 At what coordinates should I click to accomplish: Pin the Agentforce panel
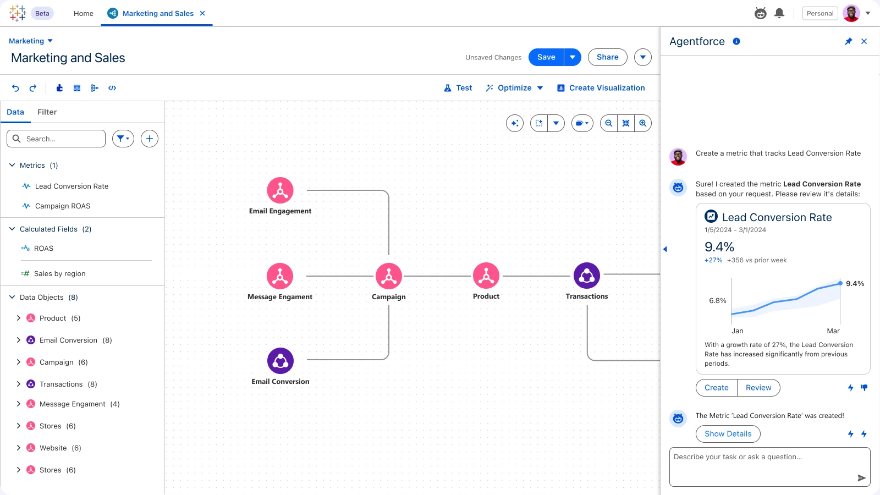pos(849,41)
